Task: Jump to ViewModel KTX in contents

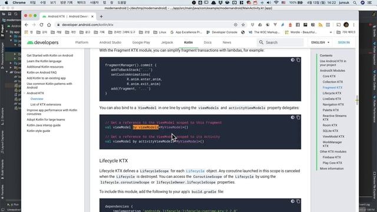Action: coord(333,137)
